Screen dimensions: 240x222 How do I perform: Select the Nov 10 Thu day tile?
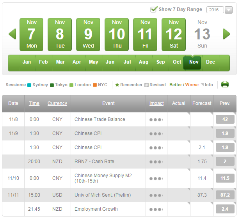[x=117, y=35]
